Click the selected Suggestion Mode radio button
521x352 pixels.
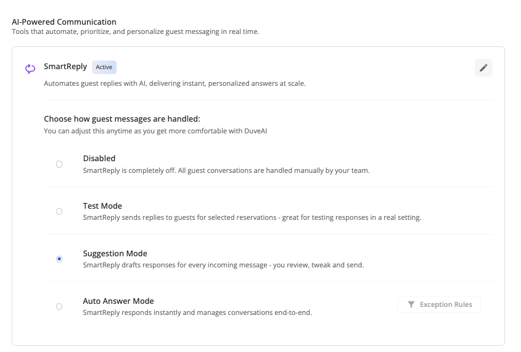pos(59,259)
